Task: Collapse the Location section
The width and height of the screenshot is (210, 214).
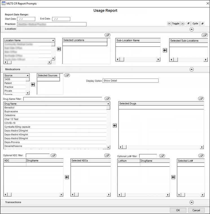Action: (192, 29)
